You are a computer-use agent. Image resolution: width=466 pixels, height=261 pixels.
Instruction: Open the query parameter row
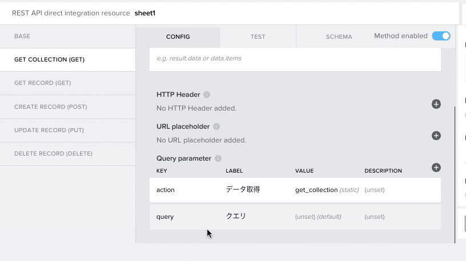coord(295,217)
